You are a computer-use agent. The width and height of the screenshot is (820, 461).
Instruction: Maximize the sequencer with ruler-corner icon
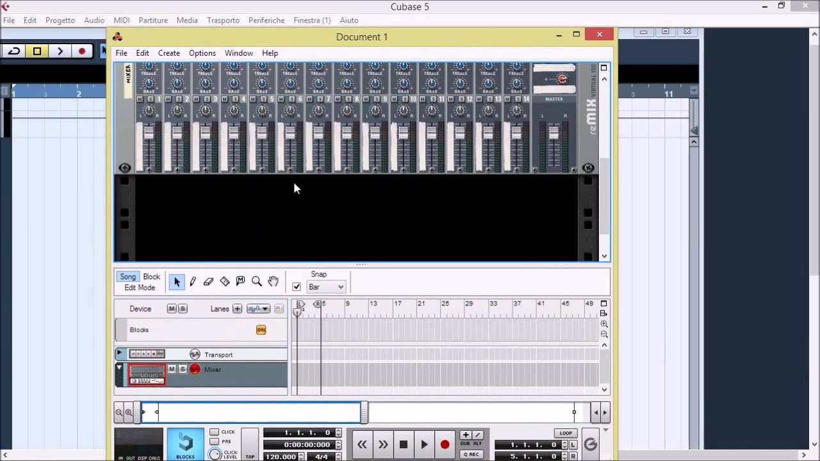[x=603, y=303]
